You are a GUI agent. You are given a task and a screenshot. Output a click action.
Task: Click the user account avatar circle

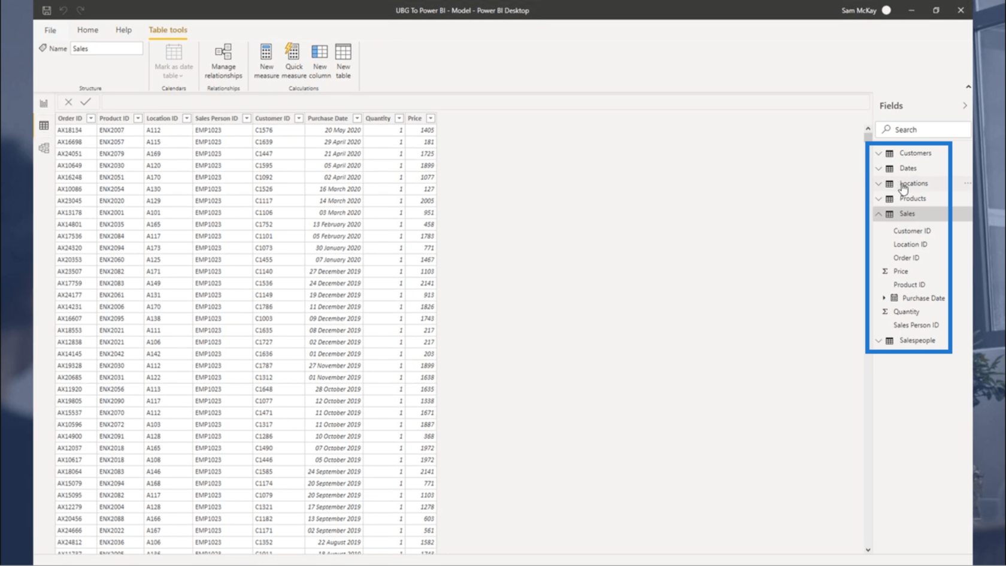(x=887, y=10)
